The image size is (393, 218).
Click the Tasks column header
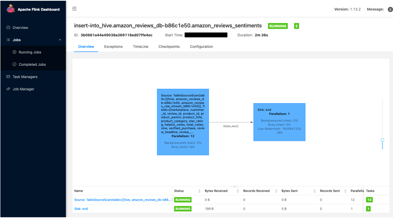(370, 191)
